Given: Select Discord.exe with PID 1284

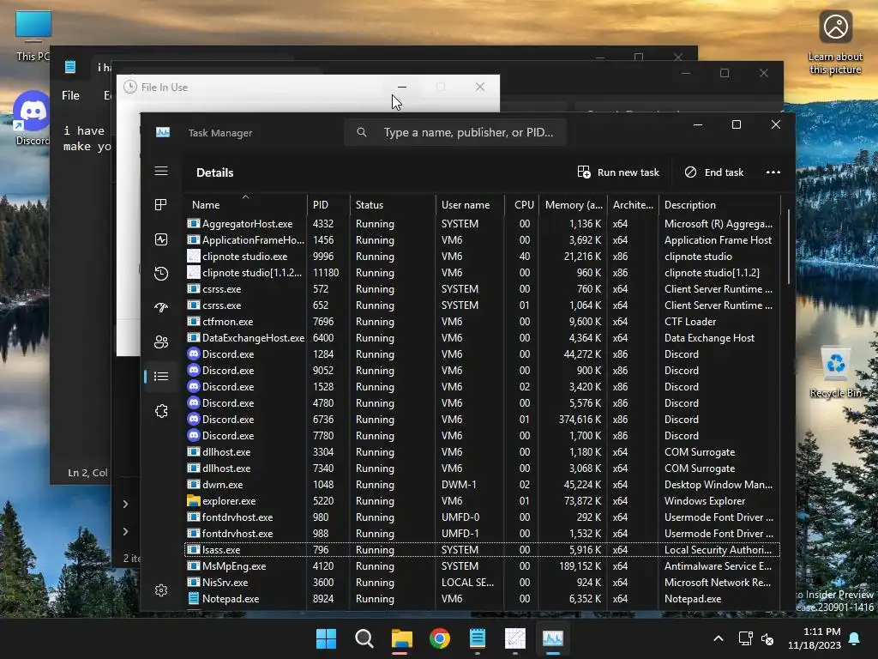Looking at the screenshot, I should coord(482,354).
